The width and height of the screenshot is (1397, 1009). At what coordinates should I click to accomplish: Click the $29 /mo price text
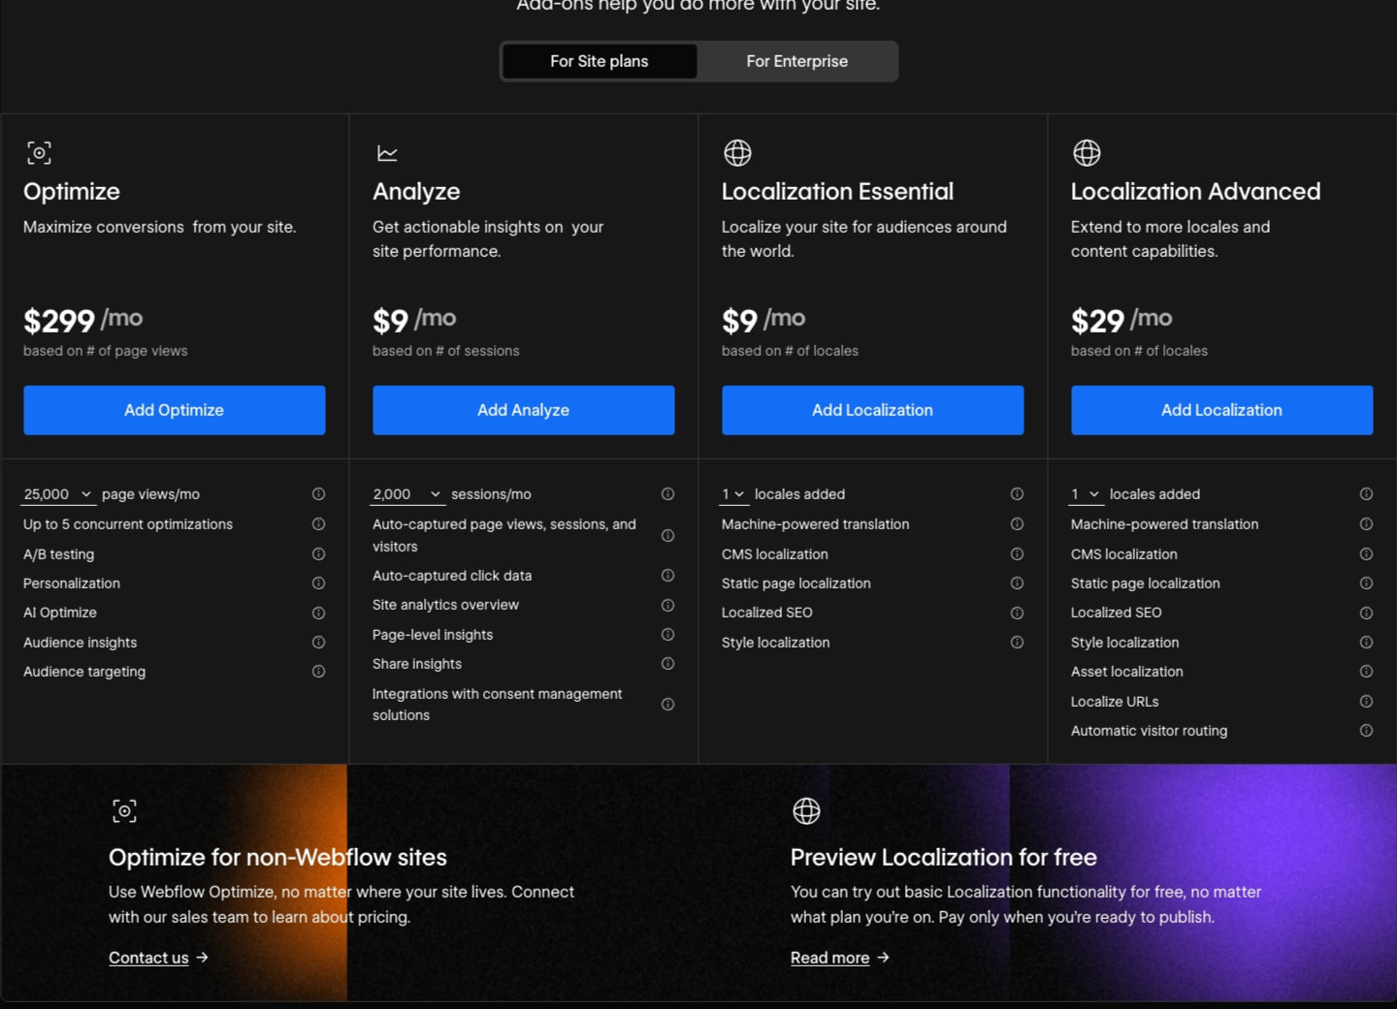[1121, 320]
